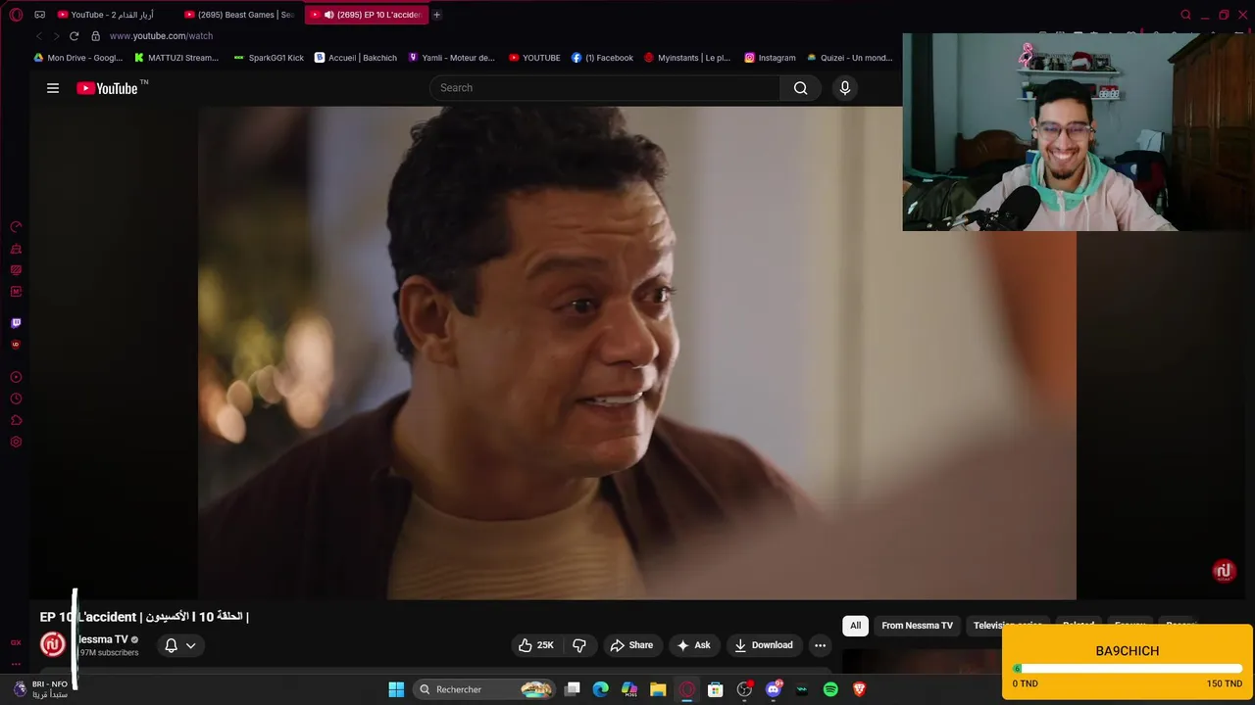The width and height of the screenshot is (1255, 705).
Task: Open Nessma TV channel avatar
Action: (x=53, y=644)
